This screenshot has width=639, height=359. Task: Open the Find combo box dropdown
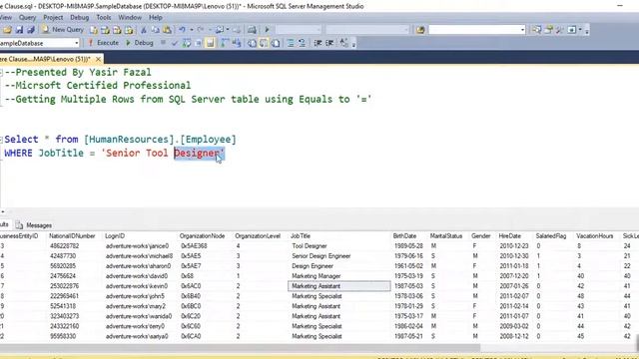pos(522,30)
